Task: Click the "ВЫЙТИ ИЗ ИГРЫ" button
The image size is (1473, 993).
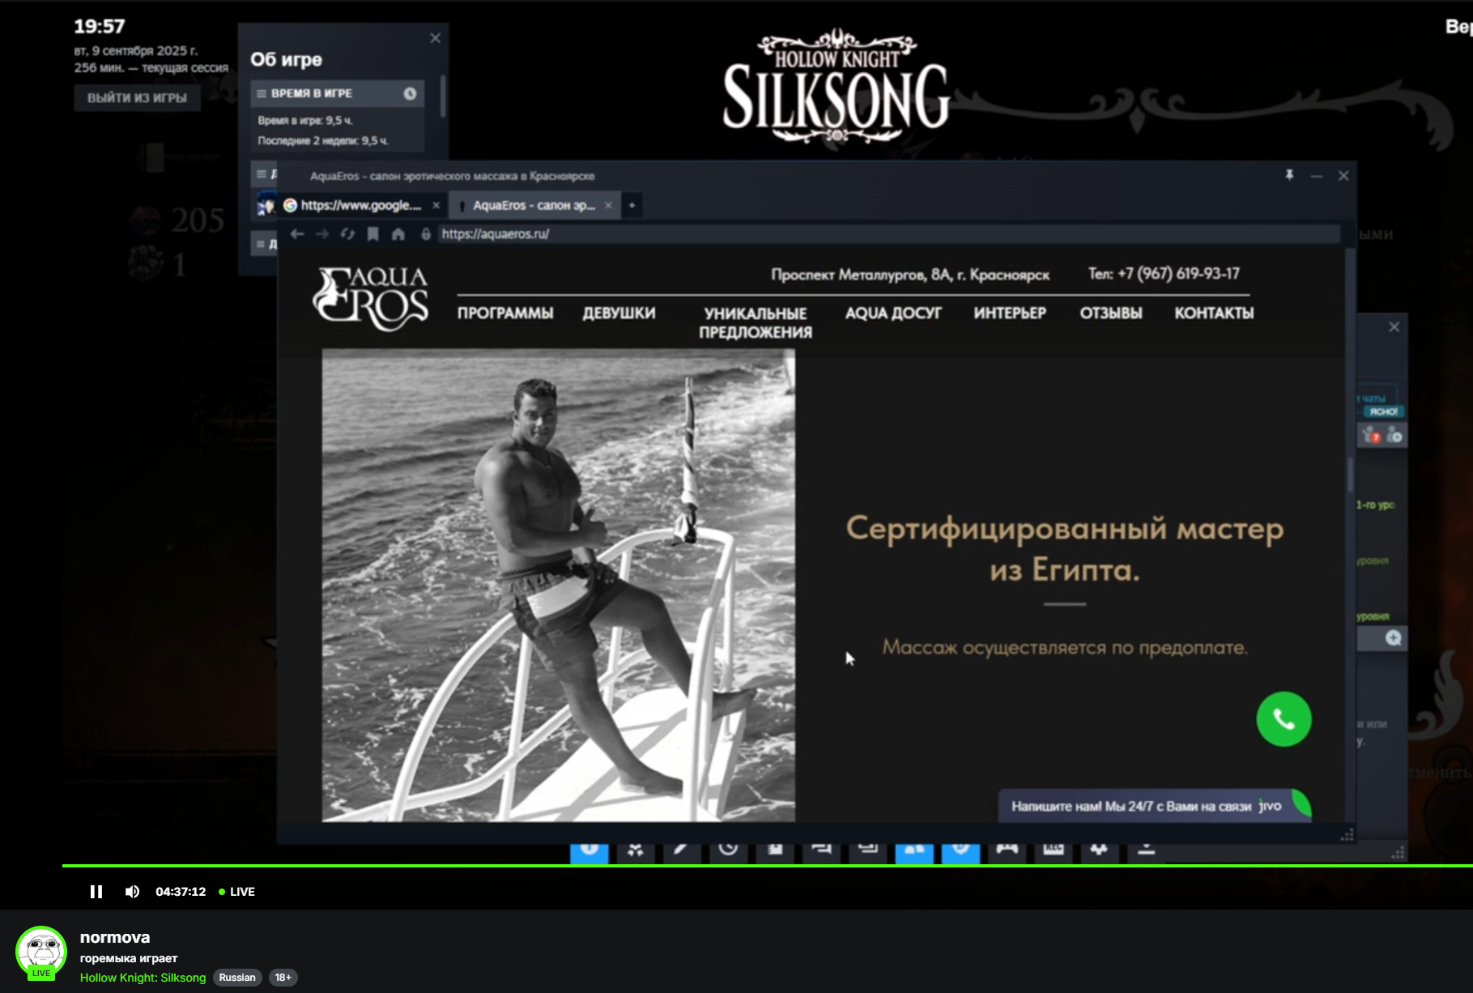Action: tap(137, 98)
